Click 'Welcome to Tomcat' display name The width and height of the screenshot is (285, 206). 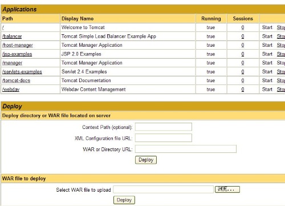[x=83, y=27]
